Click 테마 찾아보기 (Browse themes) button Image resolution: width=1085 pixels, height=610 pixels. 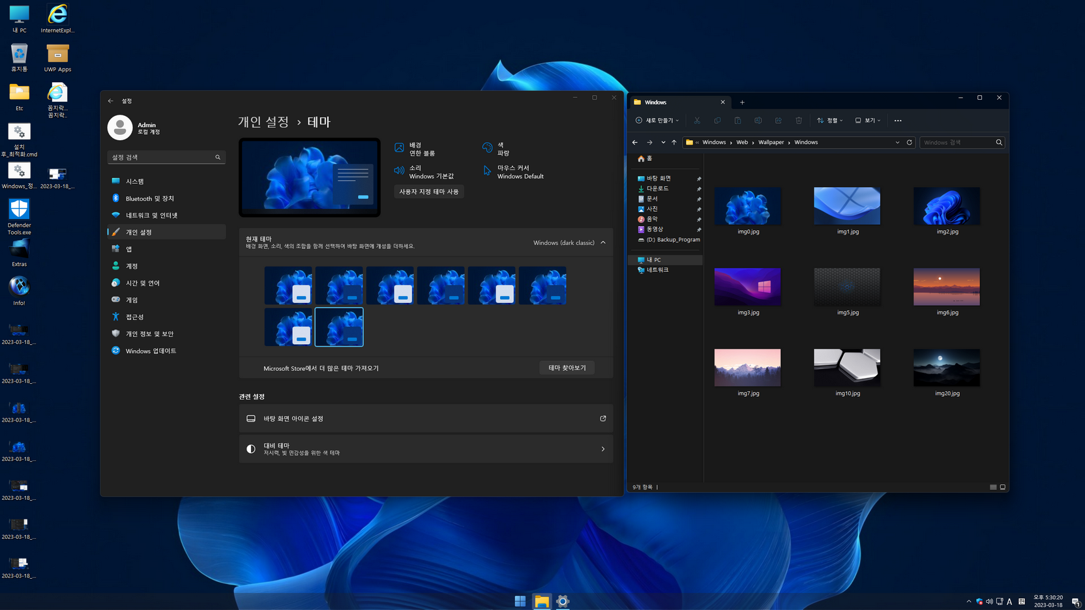(x=567, y=368)
